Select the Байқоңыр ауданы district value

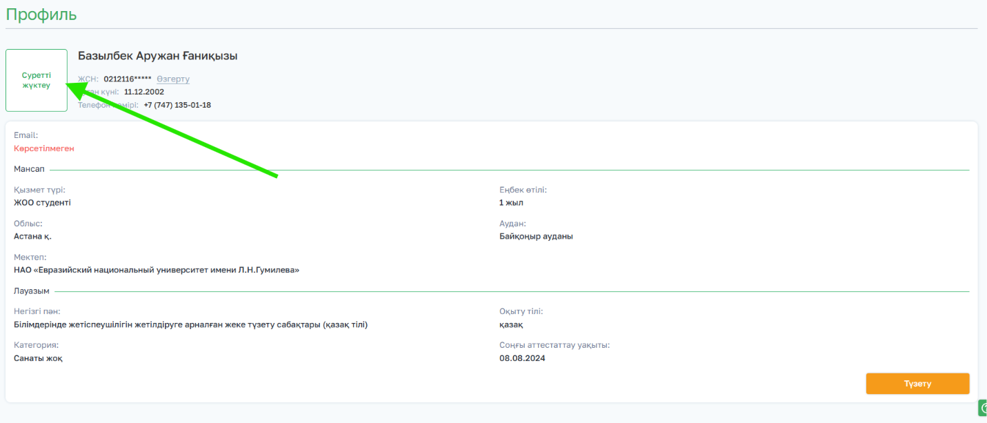point(536,236)
